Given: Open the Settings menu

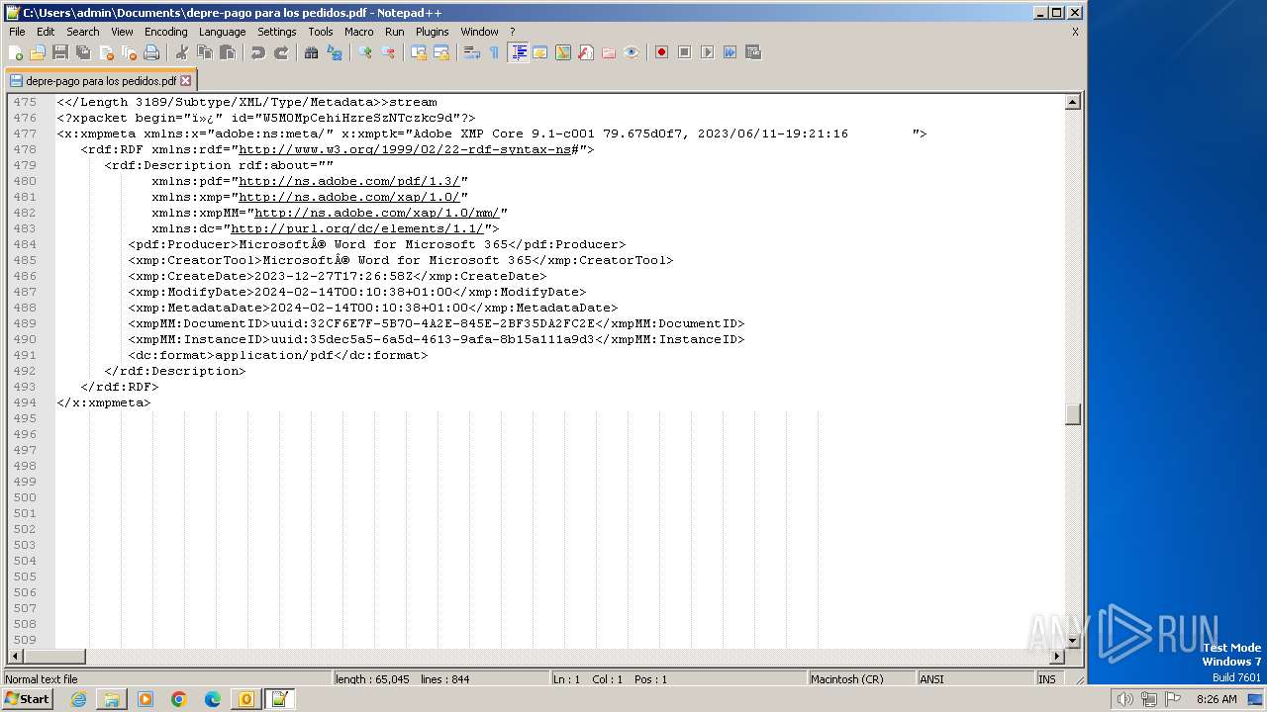Looking at the screenshot, I should [276, 32].
